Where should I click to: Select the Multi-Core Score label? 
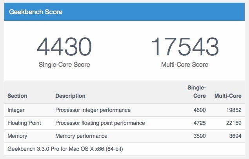185,64
